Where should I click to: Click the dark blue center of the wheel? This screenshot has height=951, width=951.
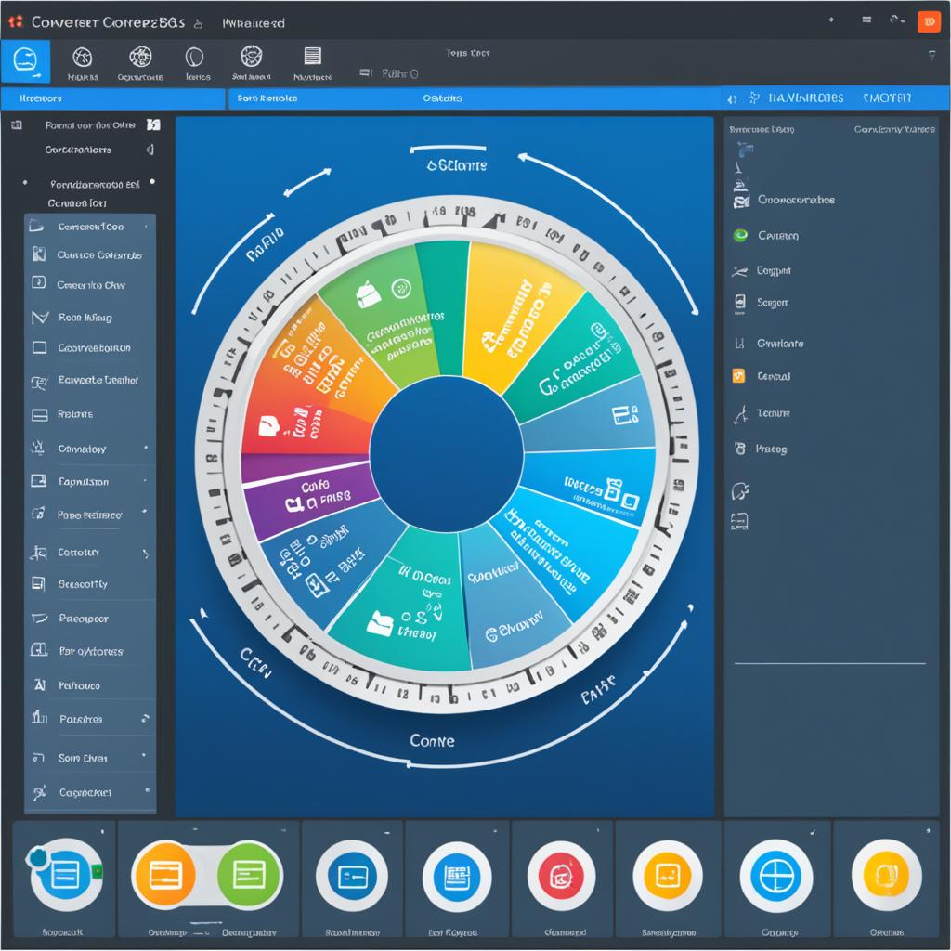pos(447,453)
